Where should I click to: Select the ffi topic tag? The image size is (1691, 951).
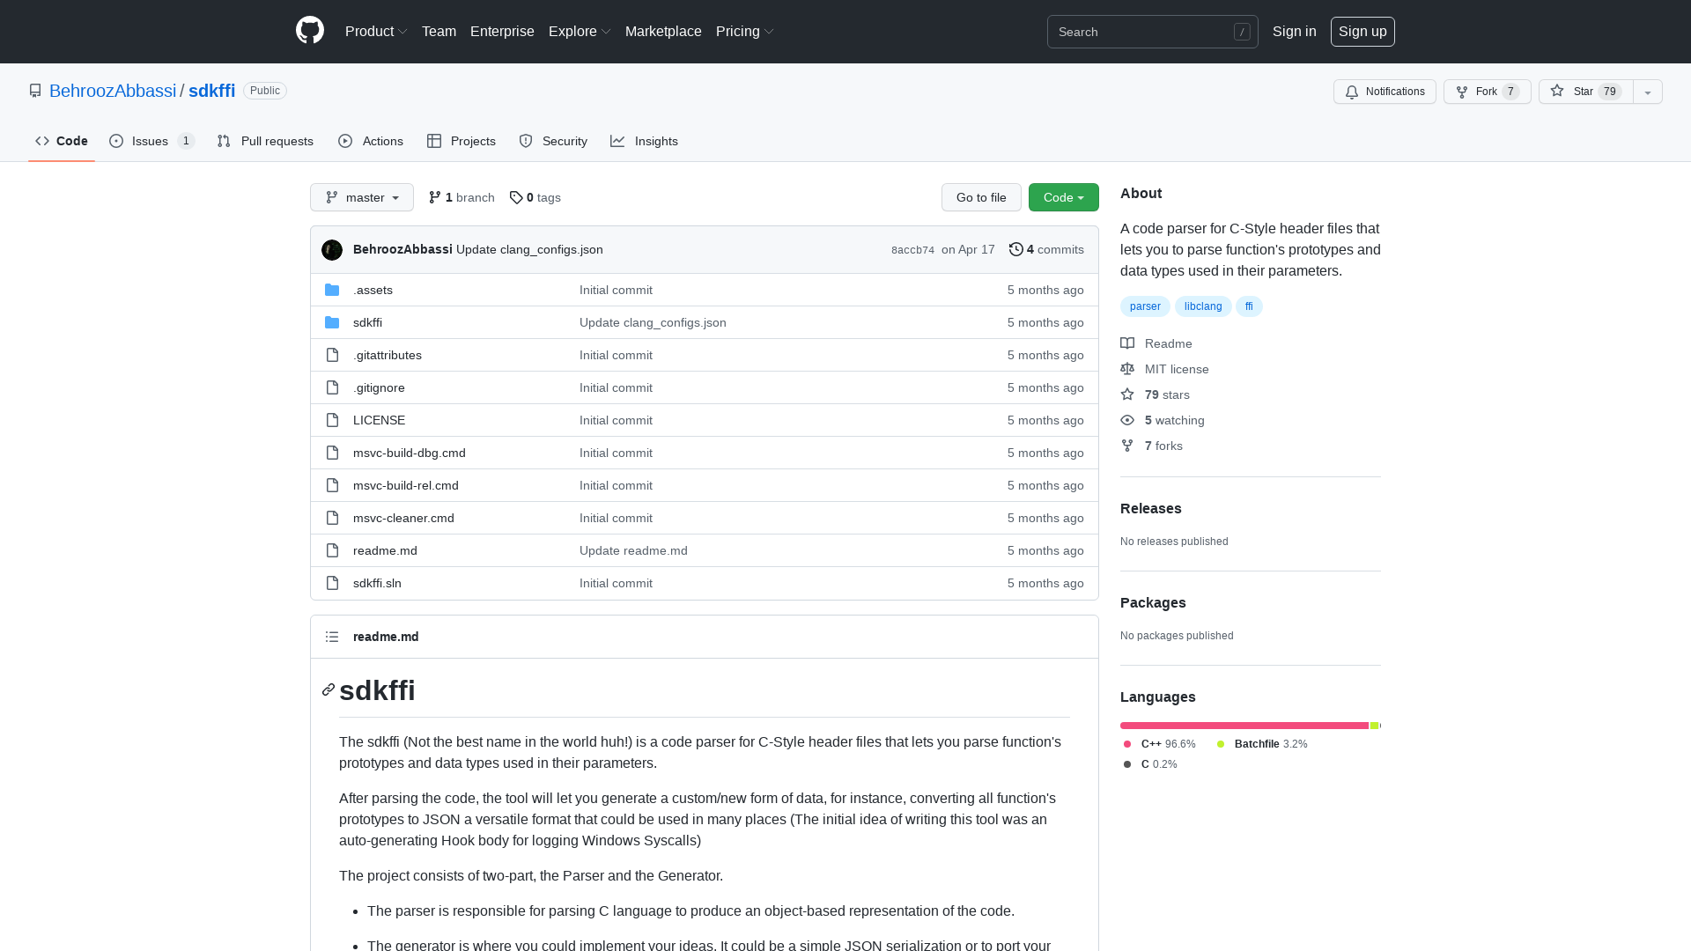[x=1249, y=306]
